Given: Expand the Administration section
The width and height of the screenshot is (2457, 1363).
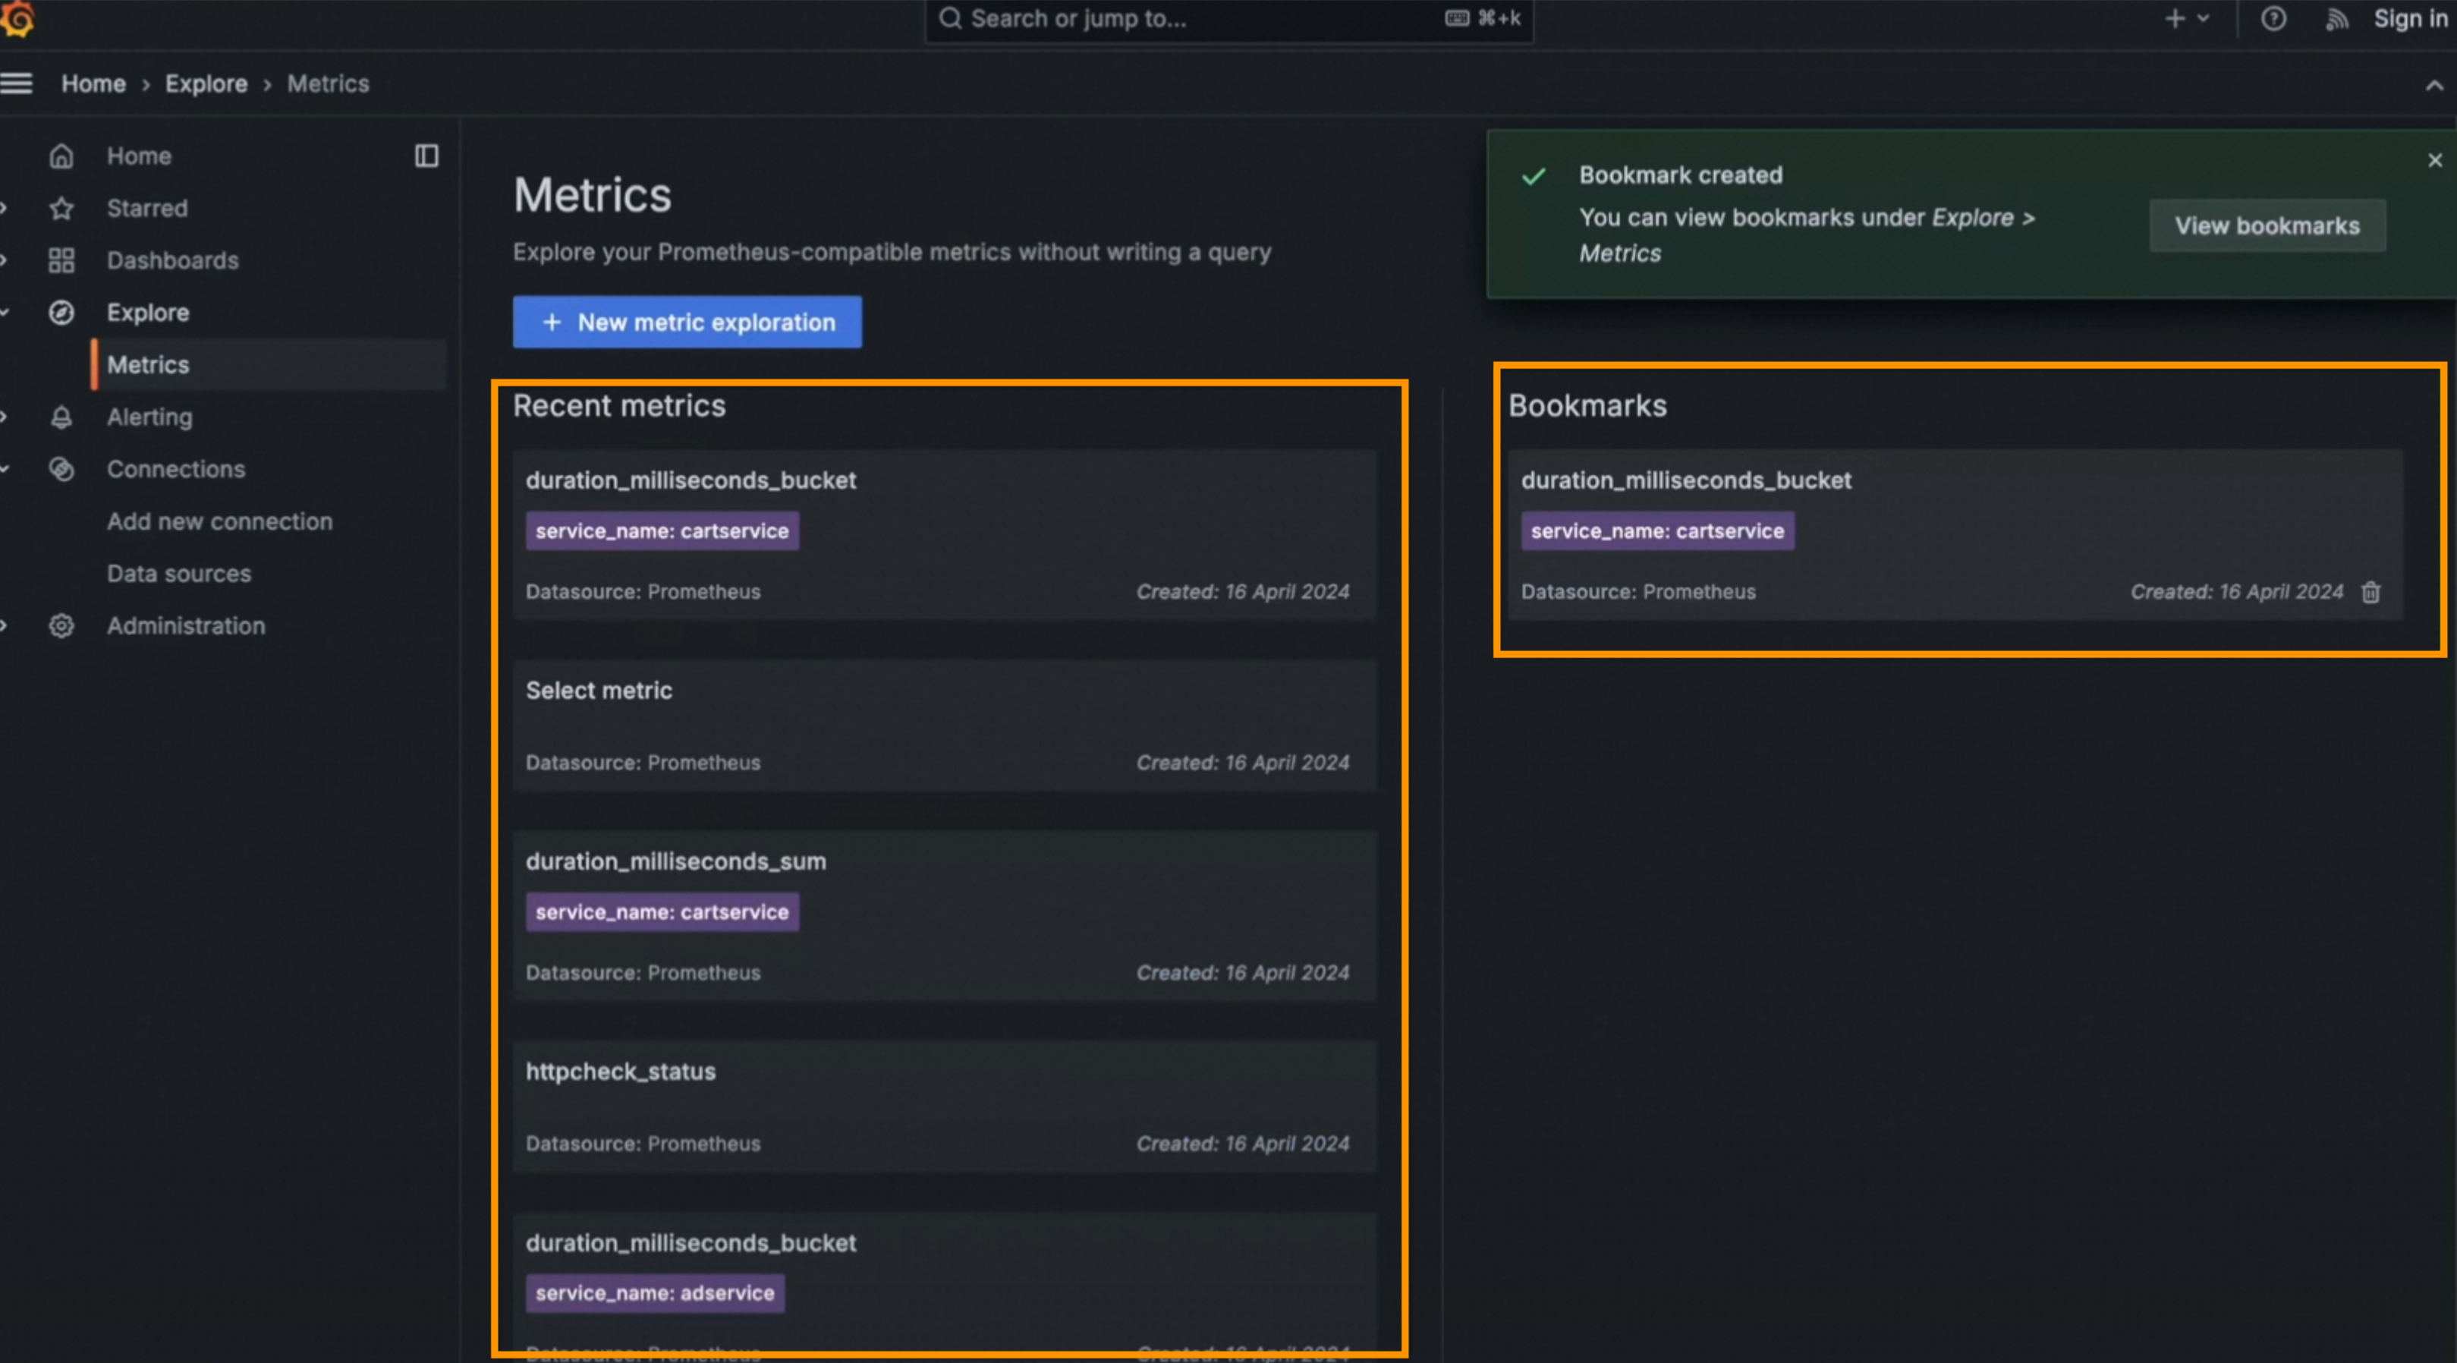Looking at the screenshot, I should [x=5, y=625].
